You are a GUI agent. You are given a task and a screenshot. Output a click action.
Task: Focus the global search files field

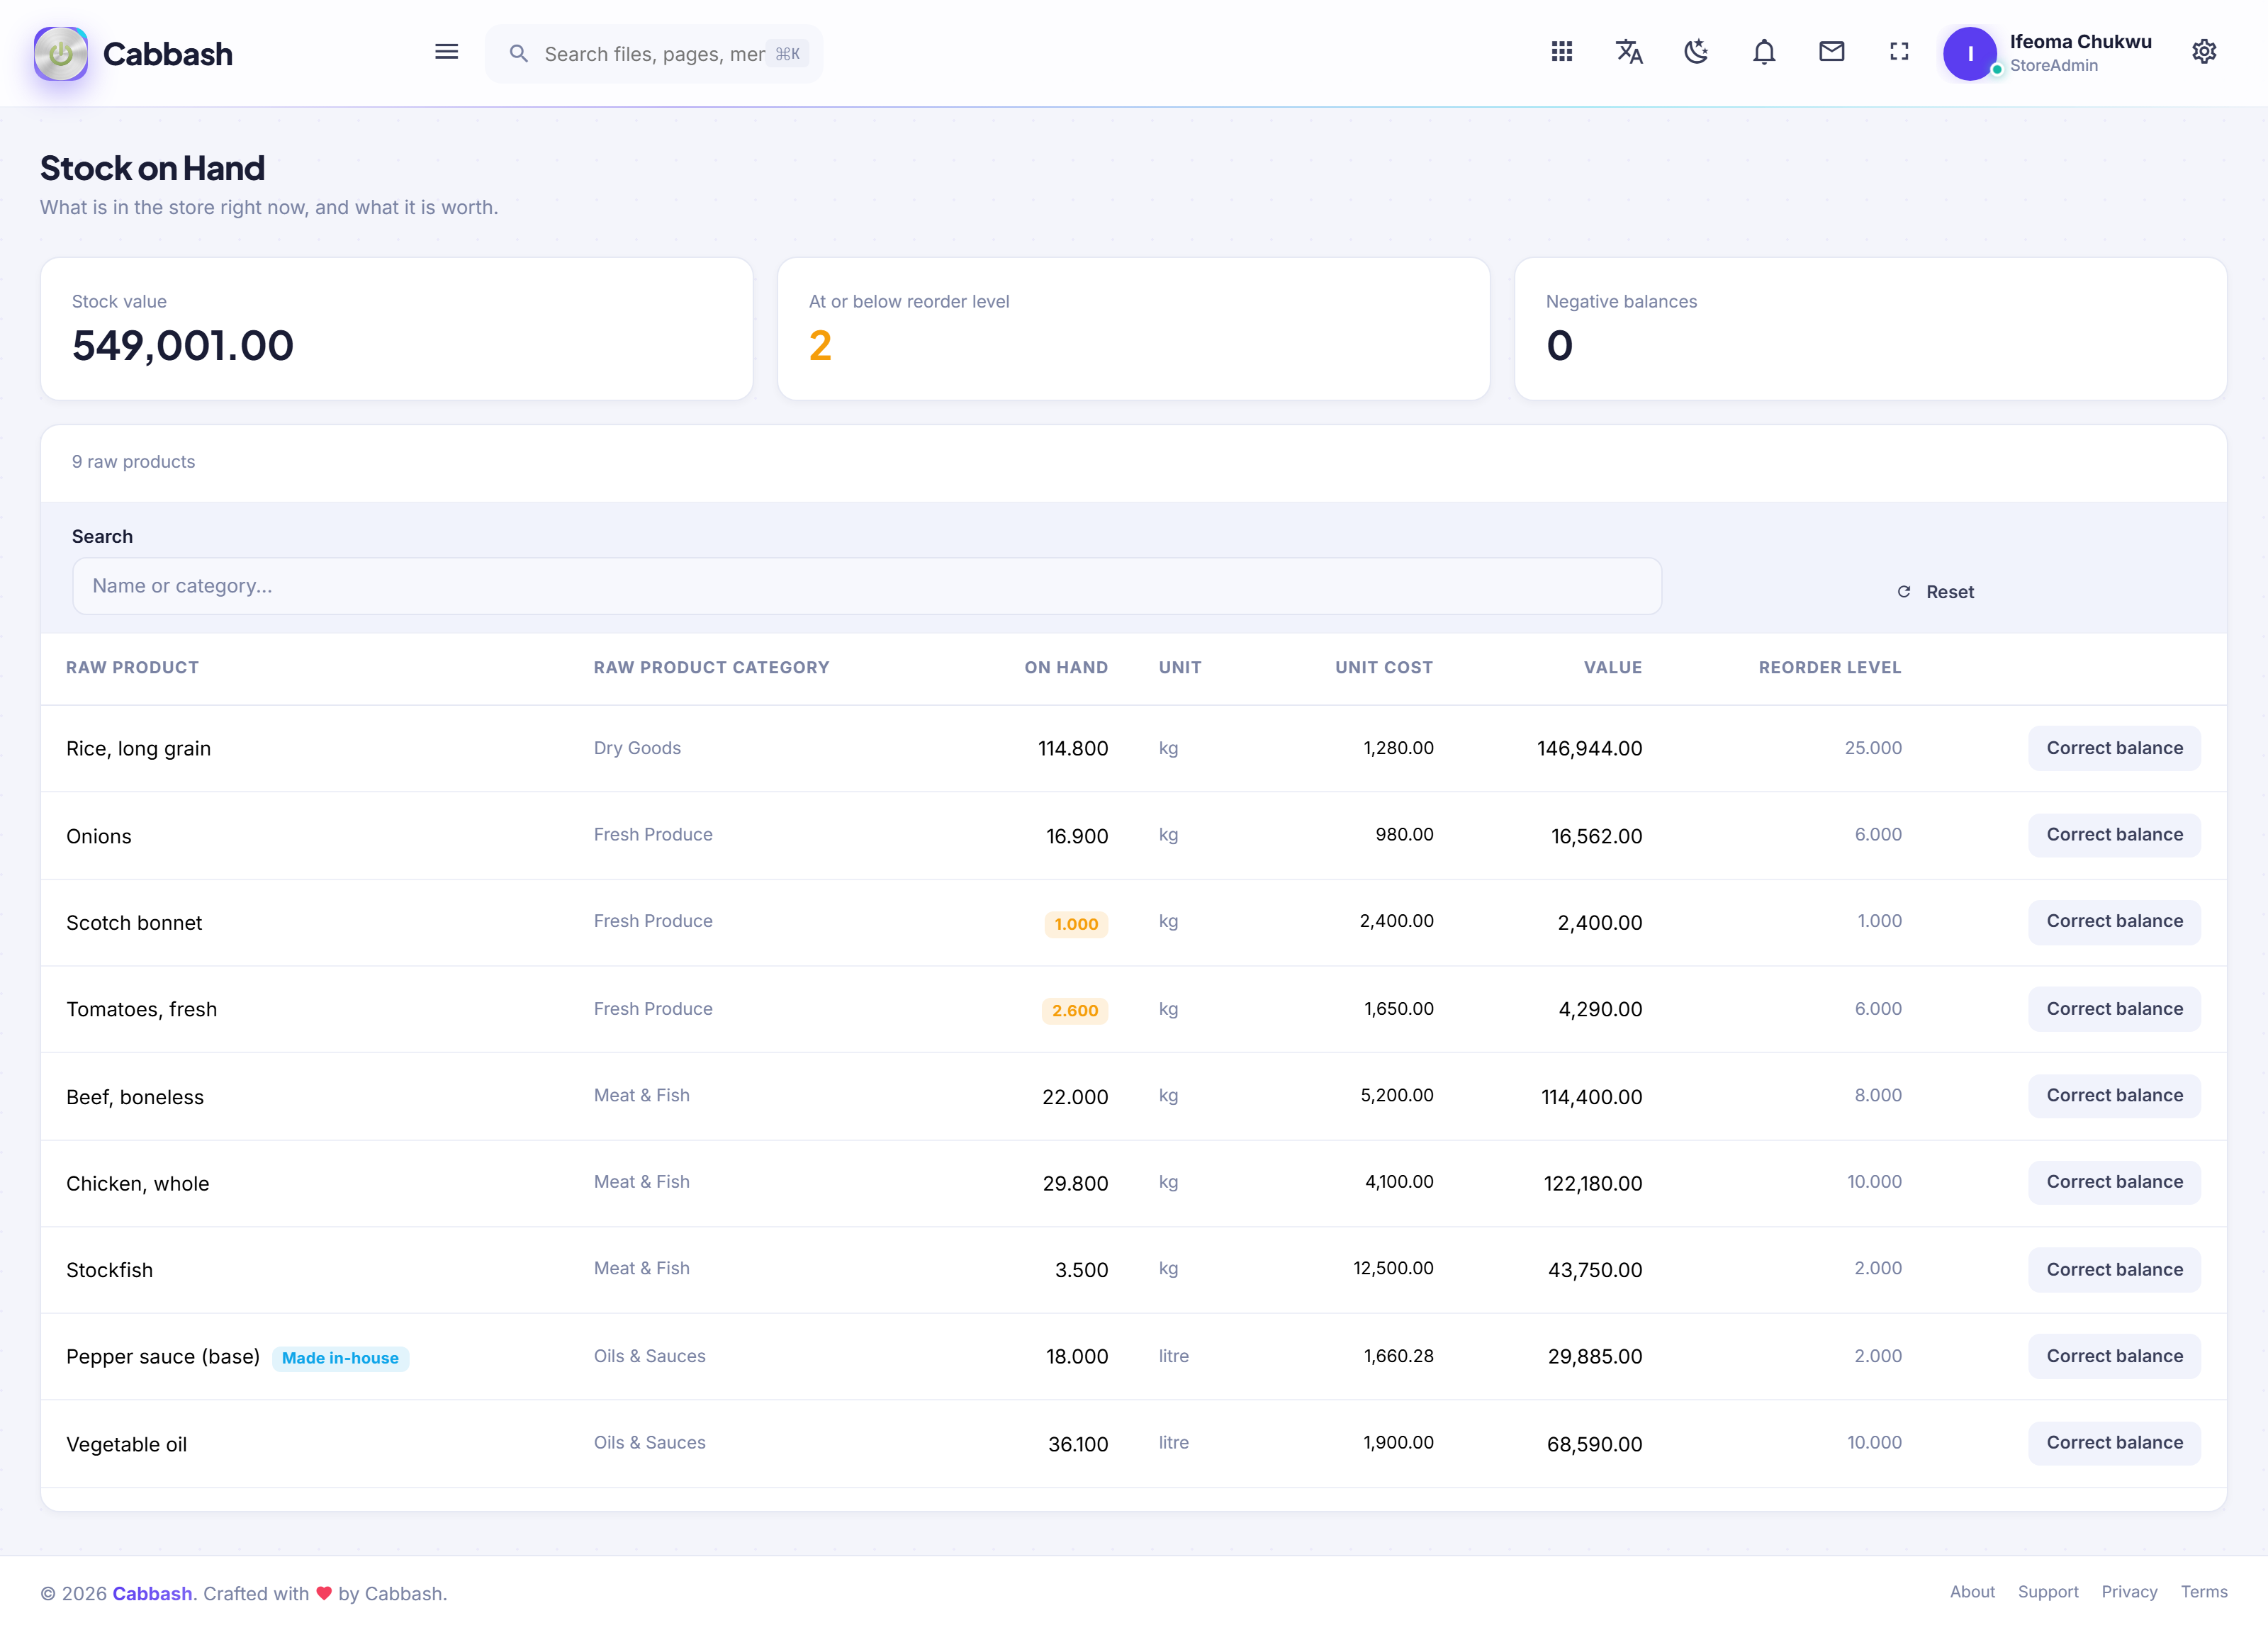click(654, 53)
